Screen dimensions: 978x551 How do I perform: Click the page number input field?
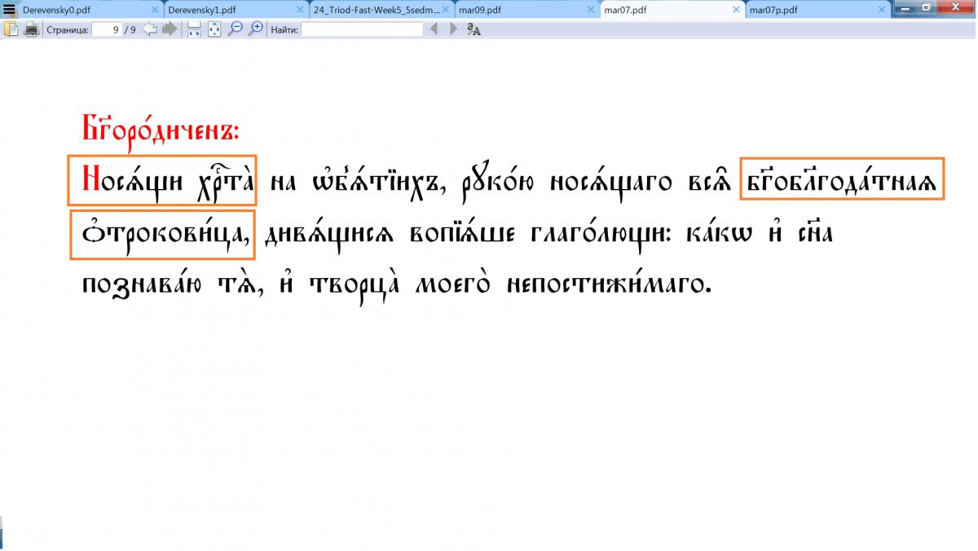(x=106, y=29)
